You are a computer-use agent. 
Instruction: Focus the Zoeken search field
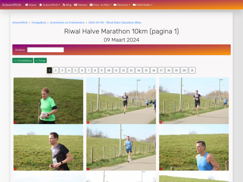pyautogui.click(x=46, y=50)
